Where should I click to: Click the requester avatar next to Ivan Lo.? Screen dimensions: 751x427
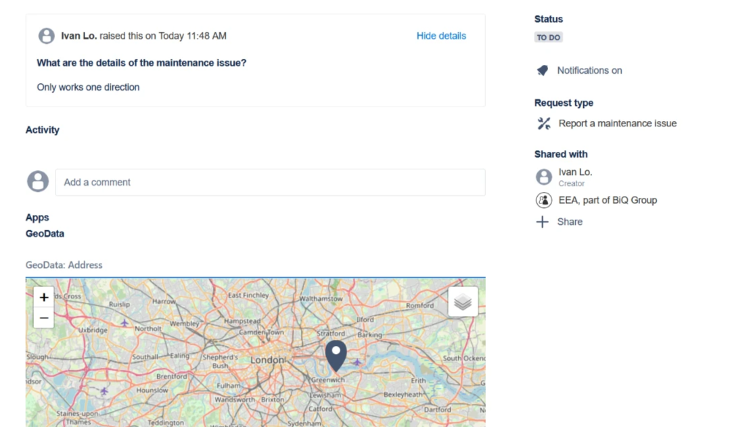pyautogui.click(x=47, y=36)
